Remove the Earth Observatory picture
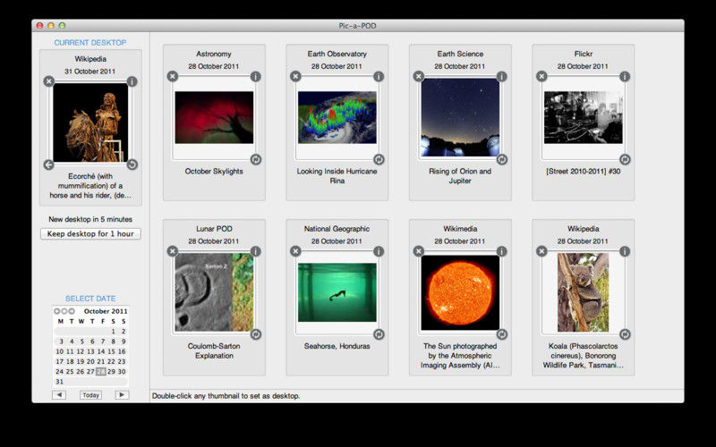This screenshot has width=716, height=447. tap(295, 77)
